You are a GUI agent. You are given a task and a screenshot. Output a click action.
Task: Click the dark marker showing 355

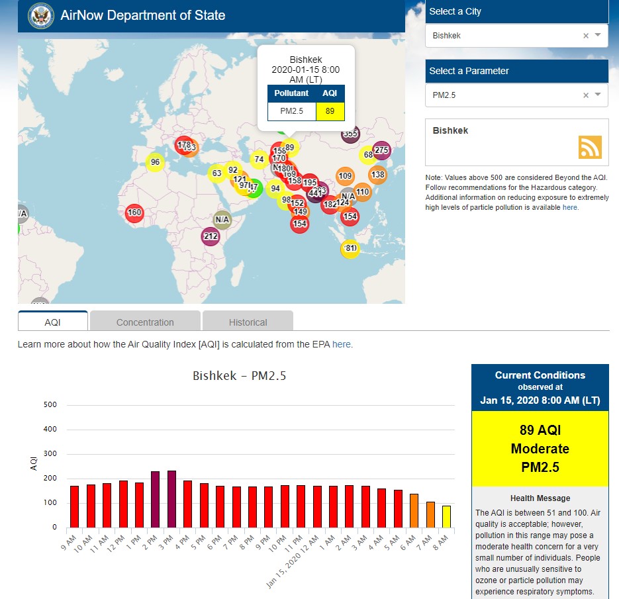pos(350,134)
